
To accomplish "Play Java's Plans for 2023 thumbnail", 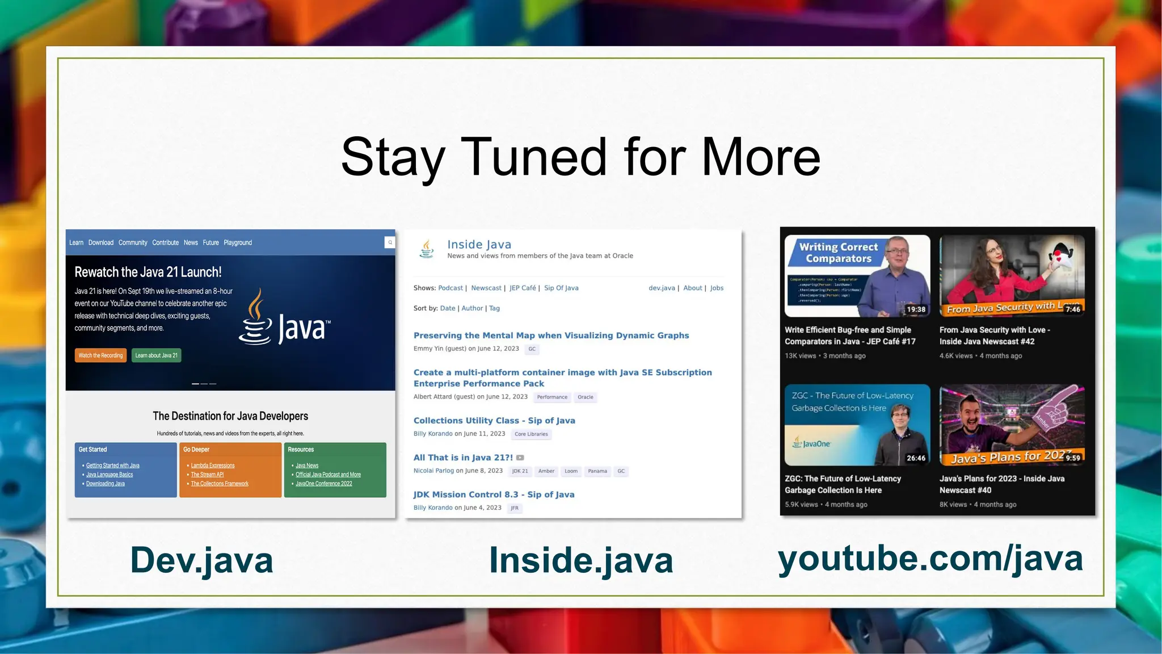I will [1012, 425].
